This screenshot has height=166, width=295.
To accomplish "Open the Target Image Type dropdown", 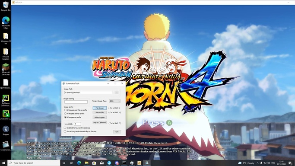I will coord(114,101).
